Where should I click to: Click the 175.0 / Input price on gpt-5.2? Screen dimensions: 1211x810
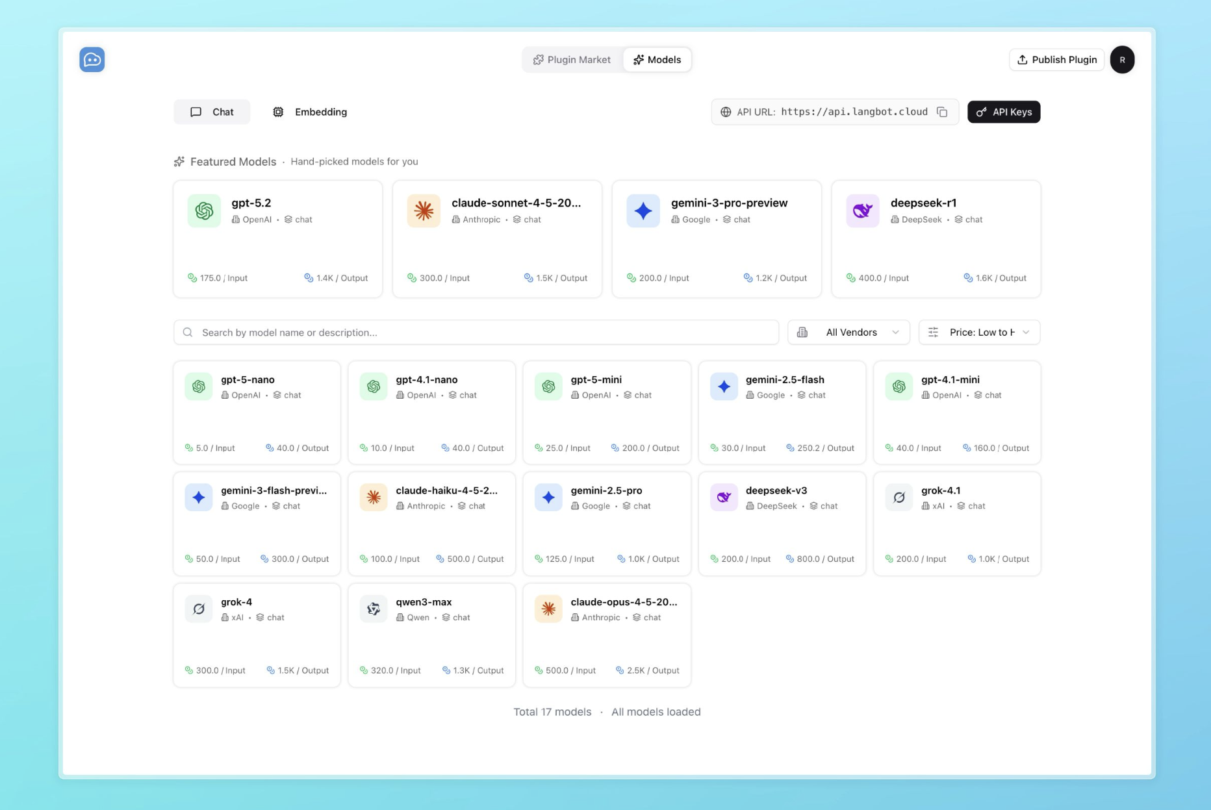point(218,278)
